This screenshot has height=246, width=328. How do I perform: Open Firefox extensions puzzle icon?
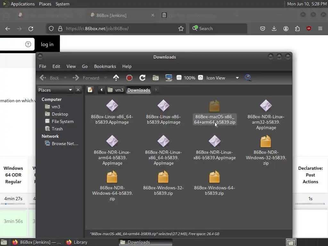(297, 29)
